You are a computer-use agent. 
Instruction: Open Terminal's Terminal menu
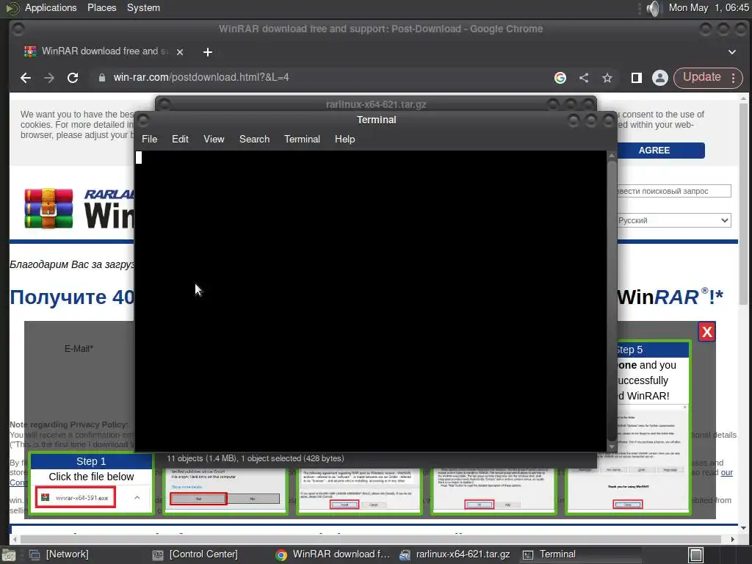(302, 139)
